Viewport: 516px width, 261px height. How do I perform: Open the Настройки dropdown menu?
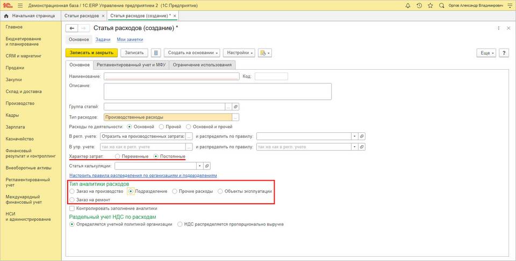[x=239, y=53]
